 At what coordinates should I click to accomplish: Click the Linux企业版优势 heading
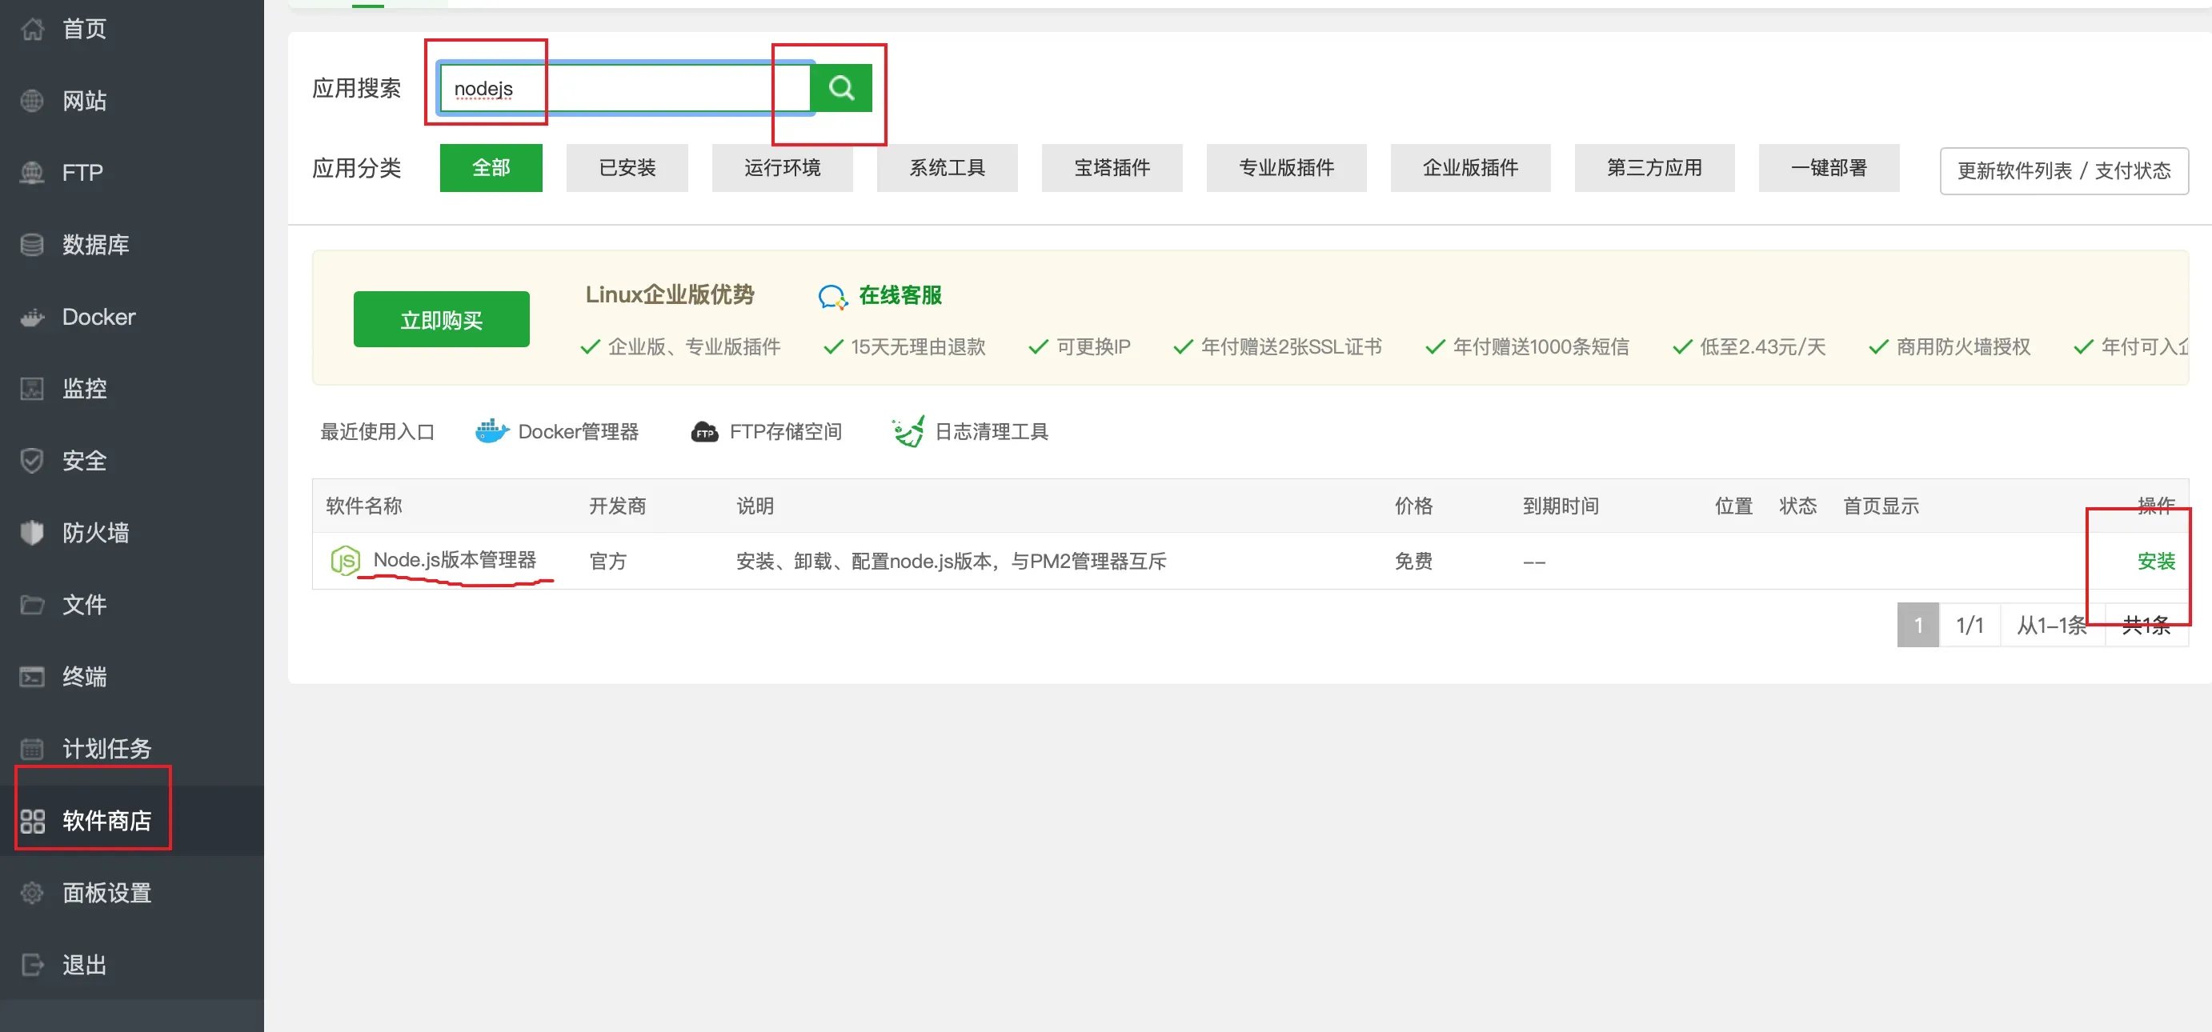670,294
